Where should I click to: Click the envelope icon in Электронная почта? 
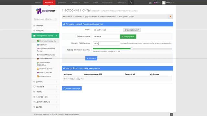pos(34,36)
